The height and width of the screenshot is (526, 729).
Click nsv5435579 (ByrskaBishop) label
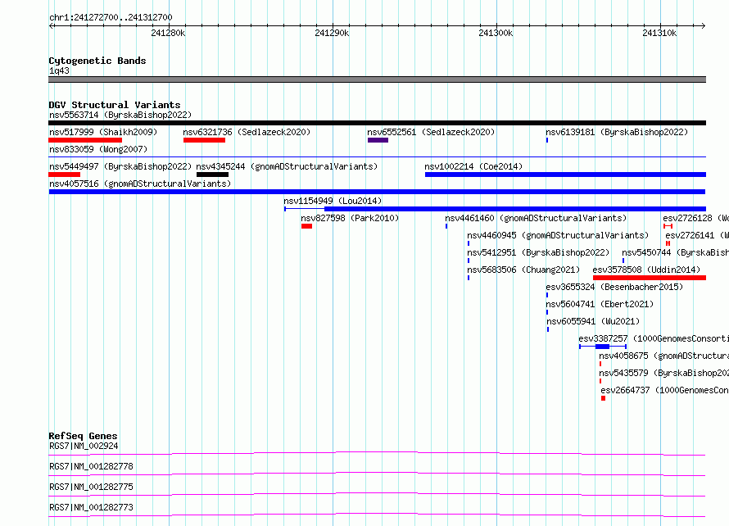(664, 373)
